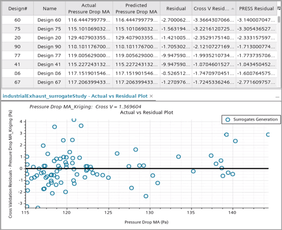
Task: Click Residual cell -2.700062... in Design 60 row
Action: point(176,20)
